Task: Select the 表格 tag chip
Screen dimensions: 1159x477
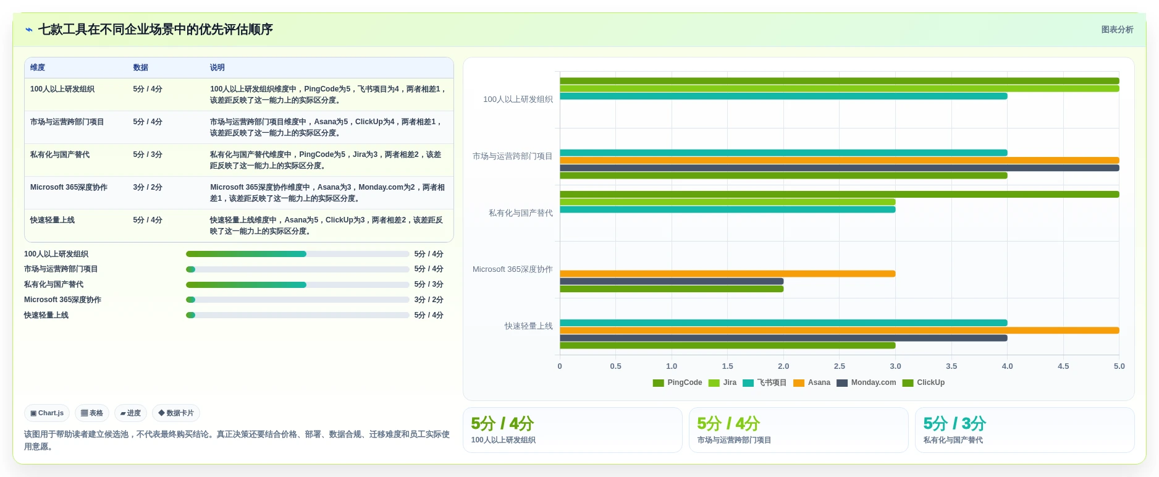Action: pos(92,413)
